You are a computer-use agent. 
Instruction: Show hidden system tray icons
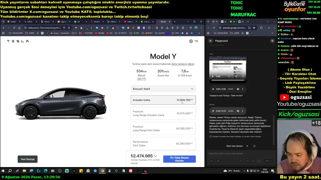[244, 171]
